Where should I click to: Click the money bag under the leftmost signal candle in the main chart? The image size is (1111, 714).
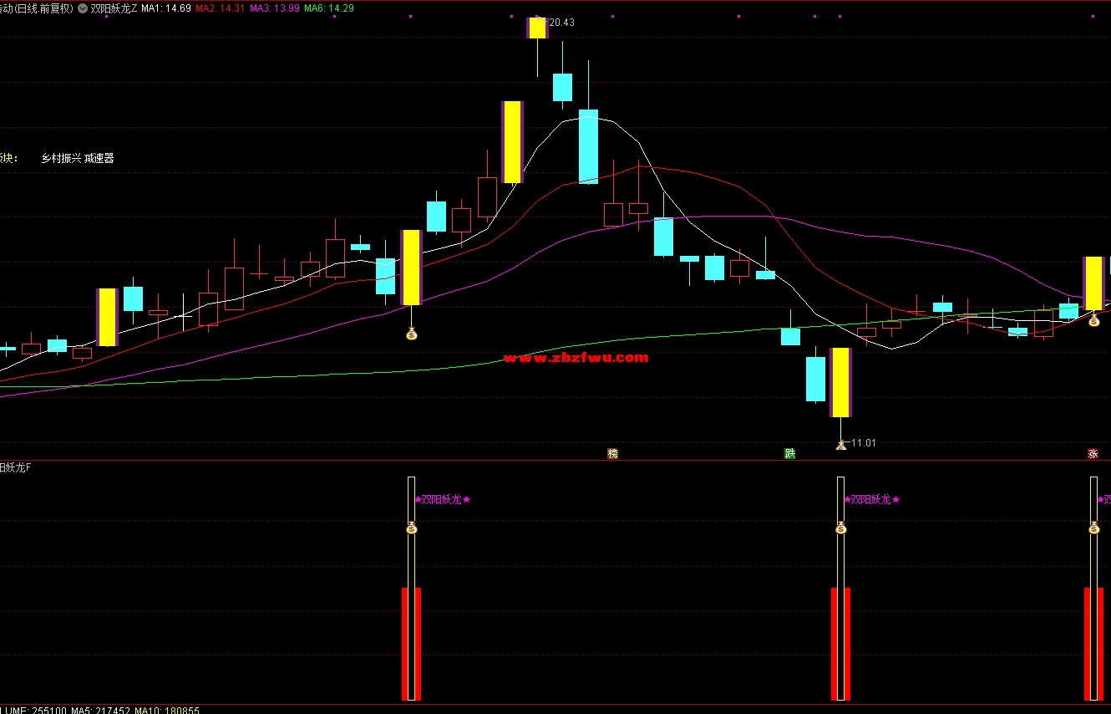pos(411,334)
